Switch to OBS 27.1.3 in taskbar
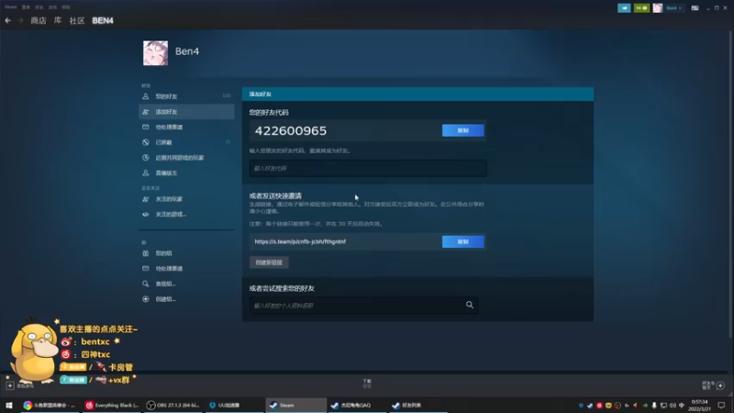 (x=172, y=405)
